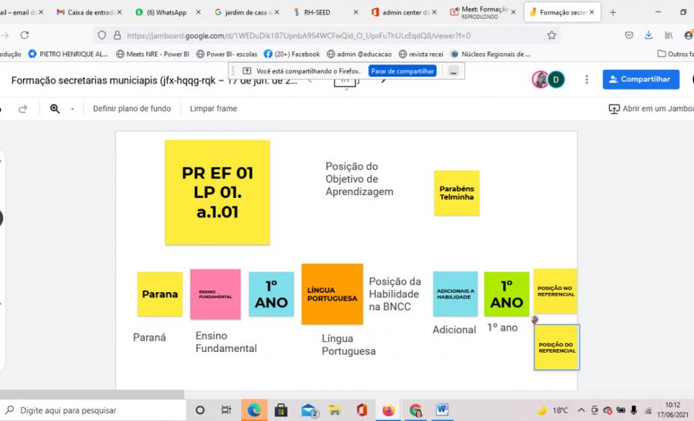
Task: Open the three-dot more options menu
Action: tap(586, 80)
